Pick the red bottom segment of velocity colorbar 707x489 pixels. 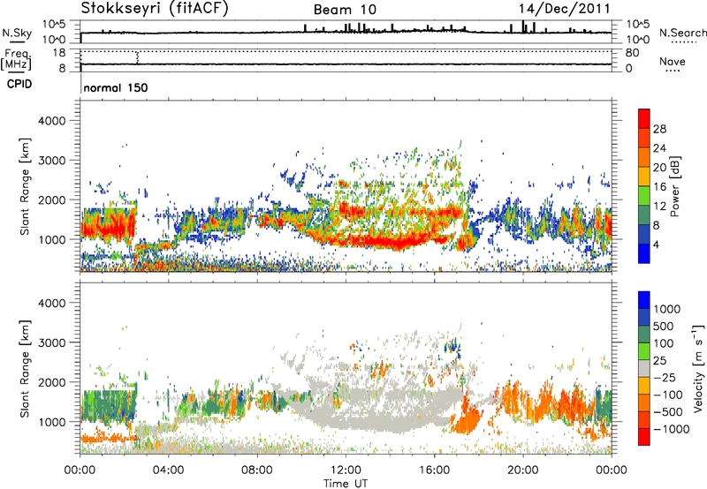click(x=644, y=437)
